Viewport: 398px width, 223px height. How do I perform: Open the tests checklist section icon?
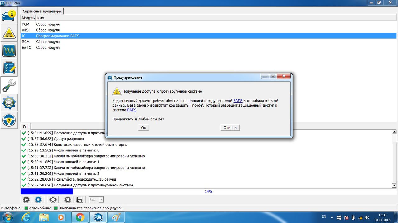pos(9,68)
